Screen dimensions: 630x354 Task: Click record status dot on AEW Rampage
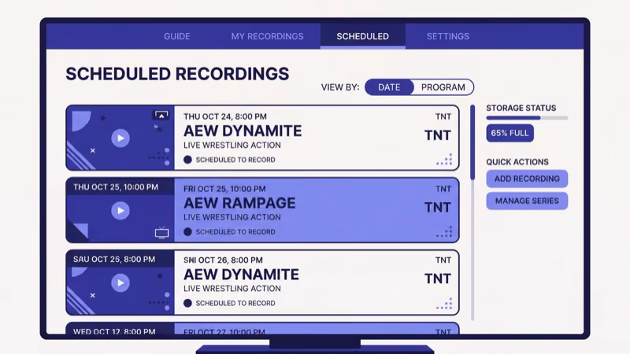coord(187,231)
